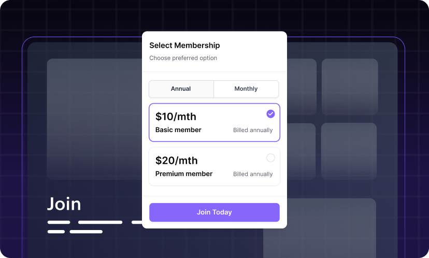429x258 pixels.
Task: Click the Premium member label
Action: point(184,174)
